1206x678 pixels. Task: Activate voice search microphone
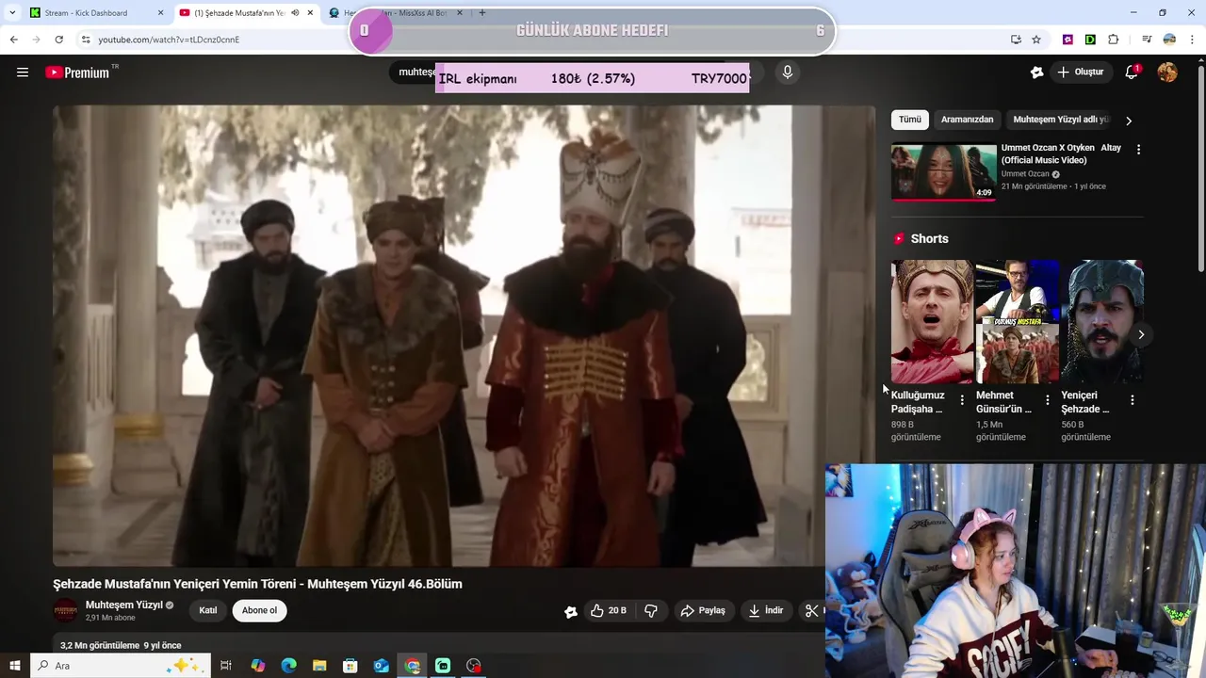click(x=788, y=73)
